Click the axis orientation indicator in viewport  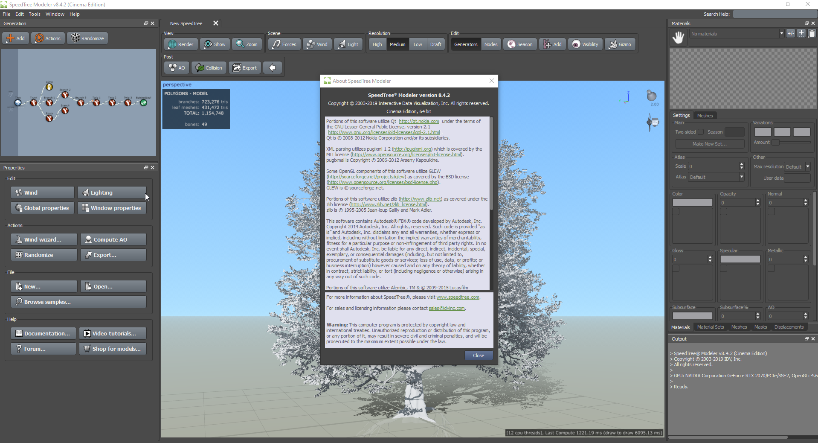625,98
